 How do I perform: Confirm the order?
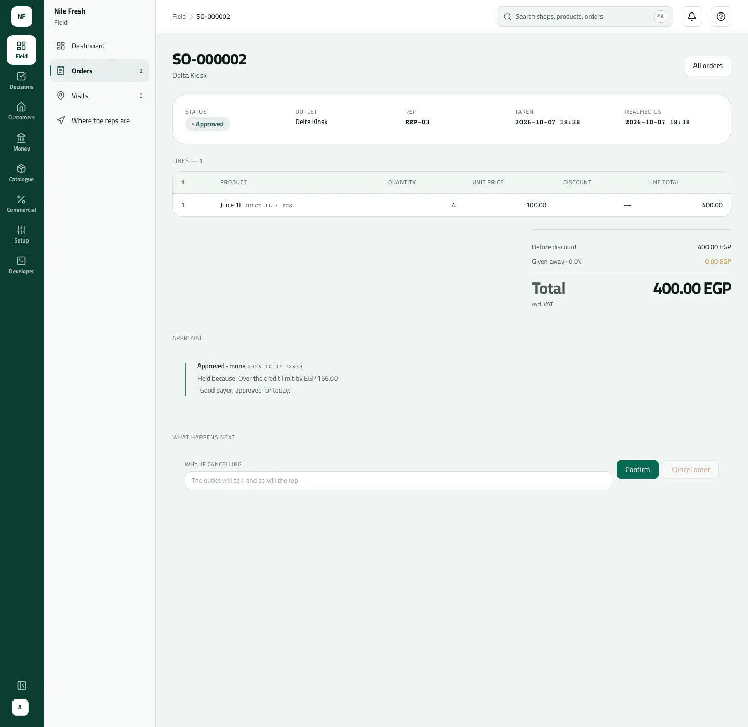[637, 469]
